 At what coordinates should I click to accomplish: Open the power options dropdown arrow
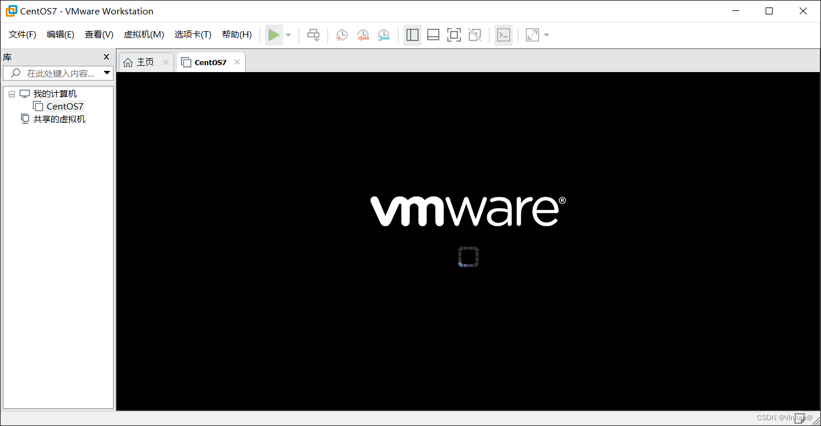pyautogui.click(x=288, y=35)
